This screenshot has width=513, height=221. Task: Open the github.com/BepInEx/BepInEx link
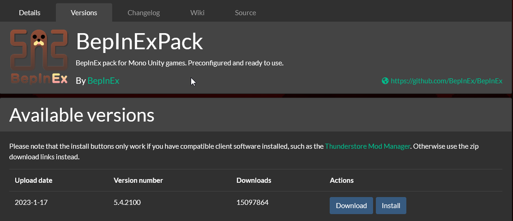coord(447,81)
